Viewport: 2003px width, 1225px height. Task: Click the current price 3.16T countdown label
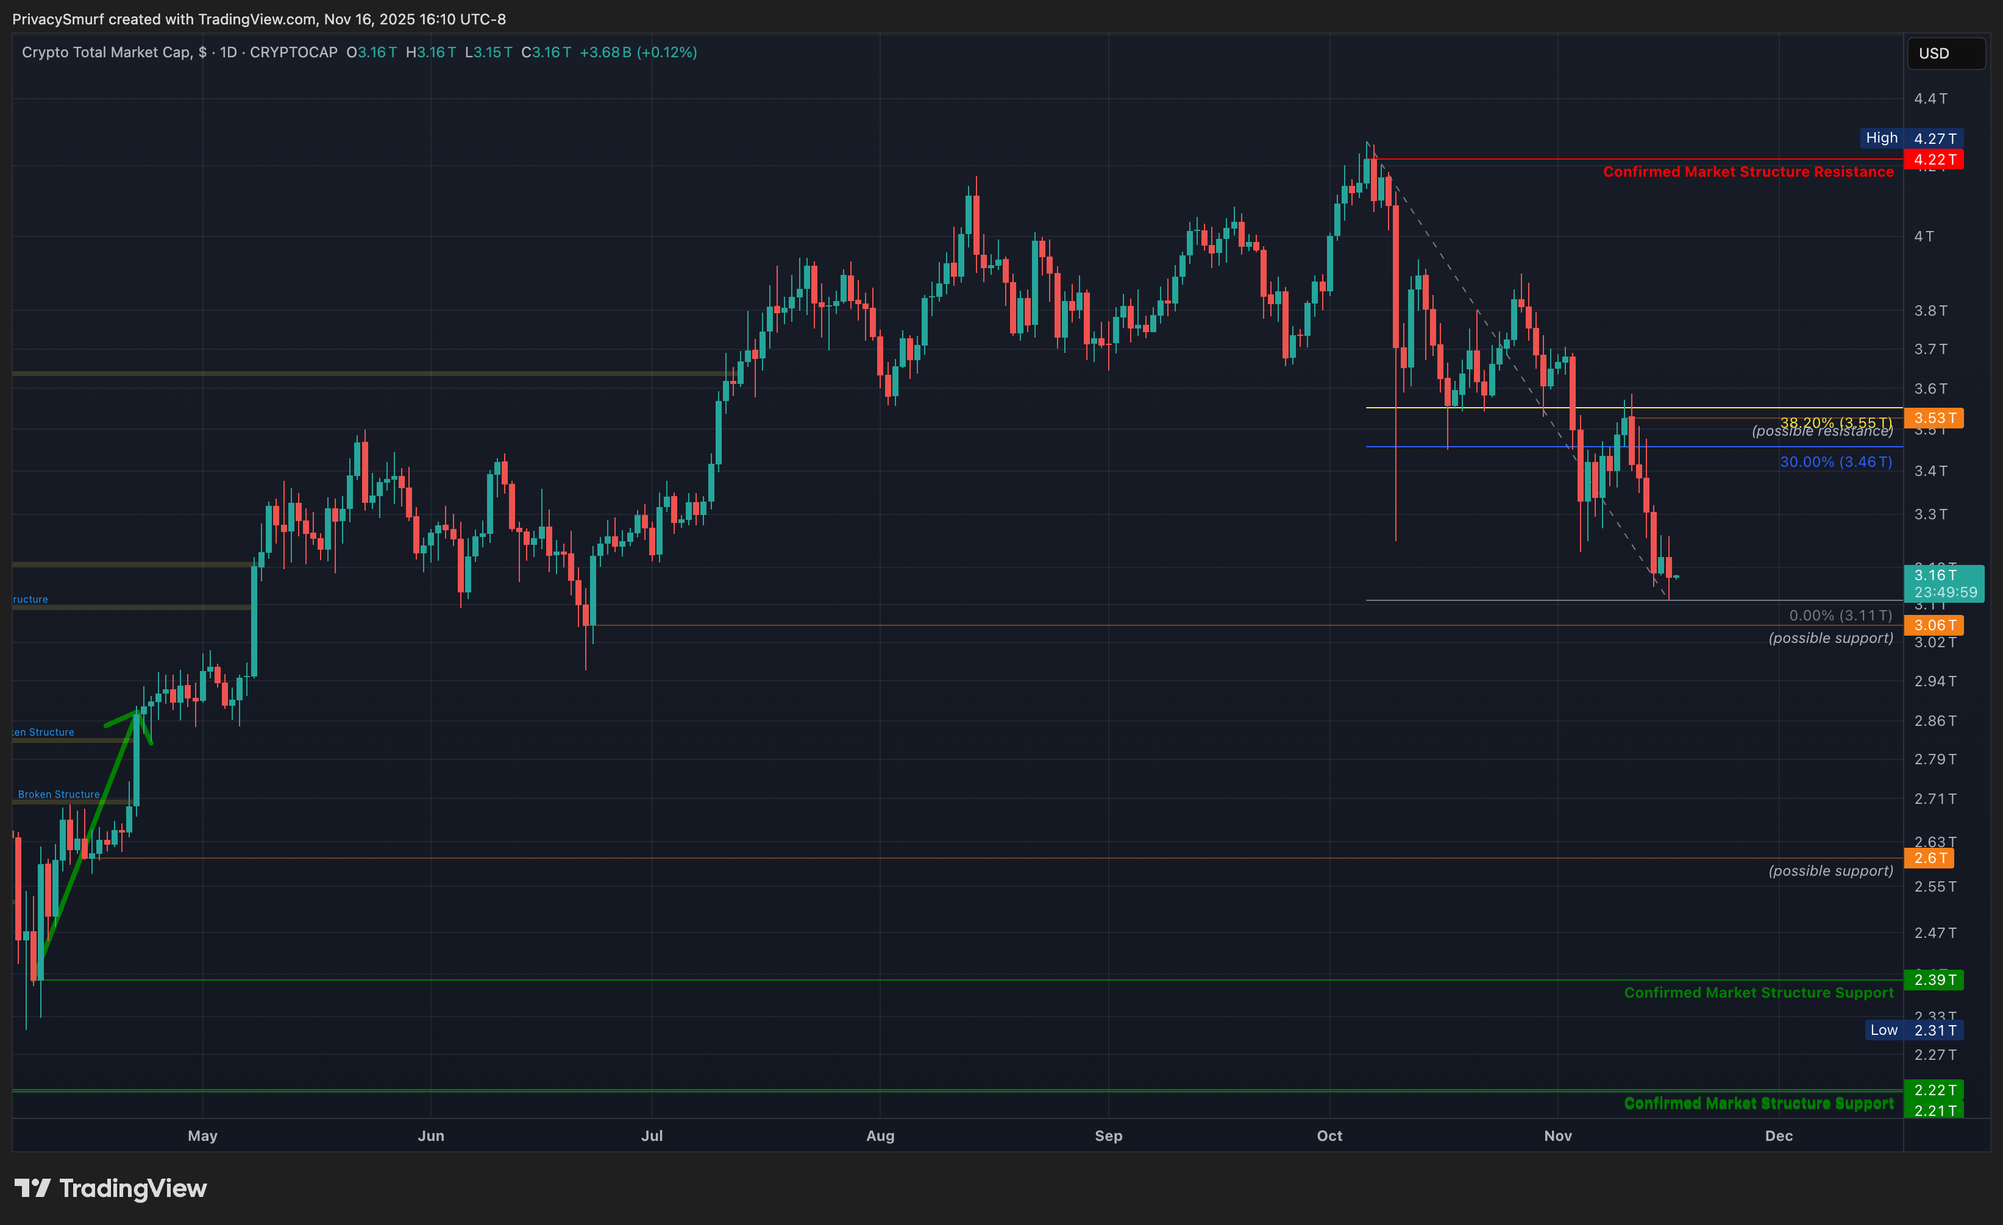[1944, 584]
